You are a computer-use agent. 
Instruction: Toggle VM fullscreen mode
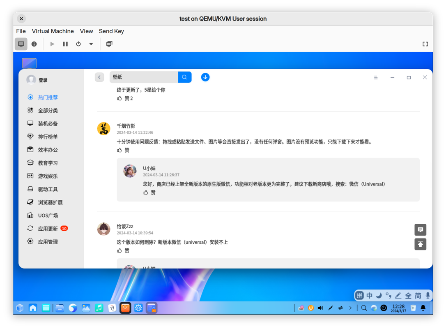[x=425, y=44]
